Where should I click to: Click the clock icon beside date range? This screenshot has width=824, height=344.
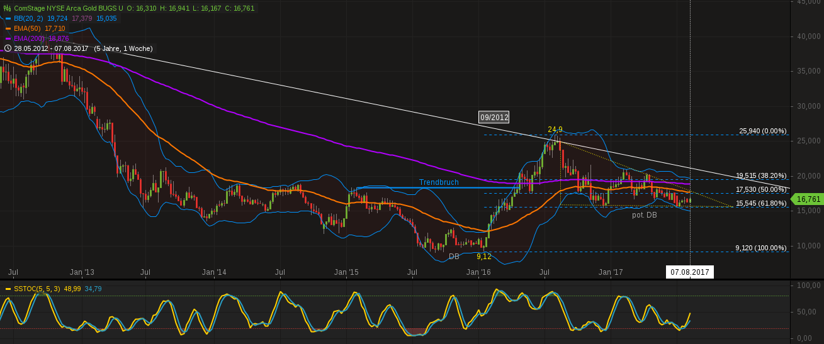point(8,48)
